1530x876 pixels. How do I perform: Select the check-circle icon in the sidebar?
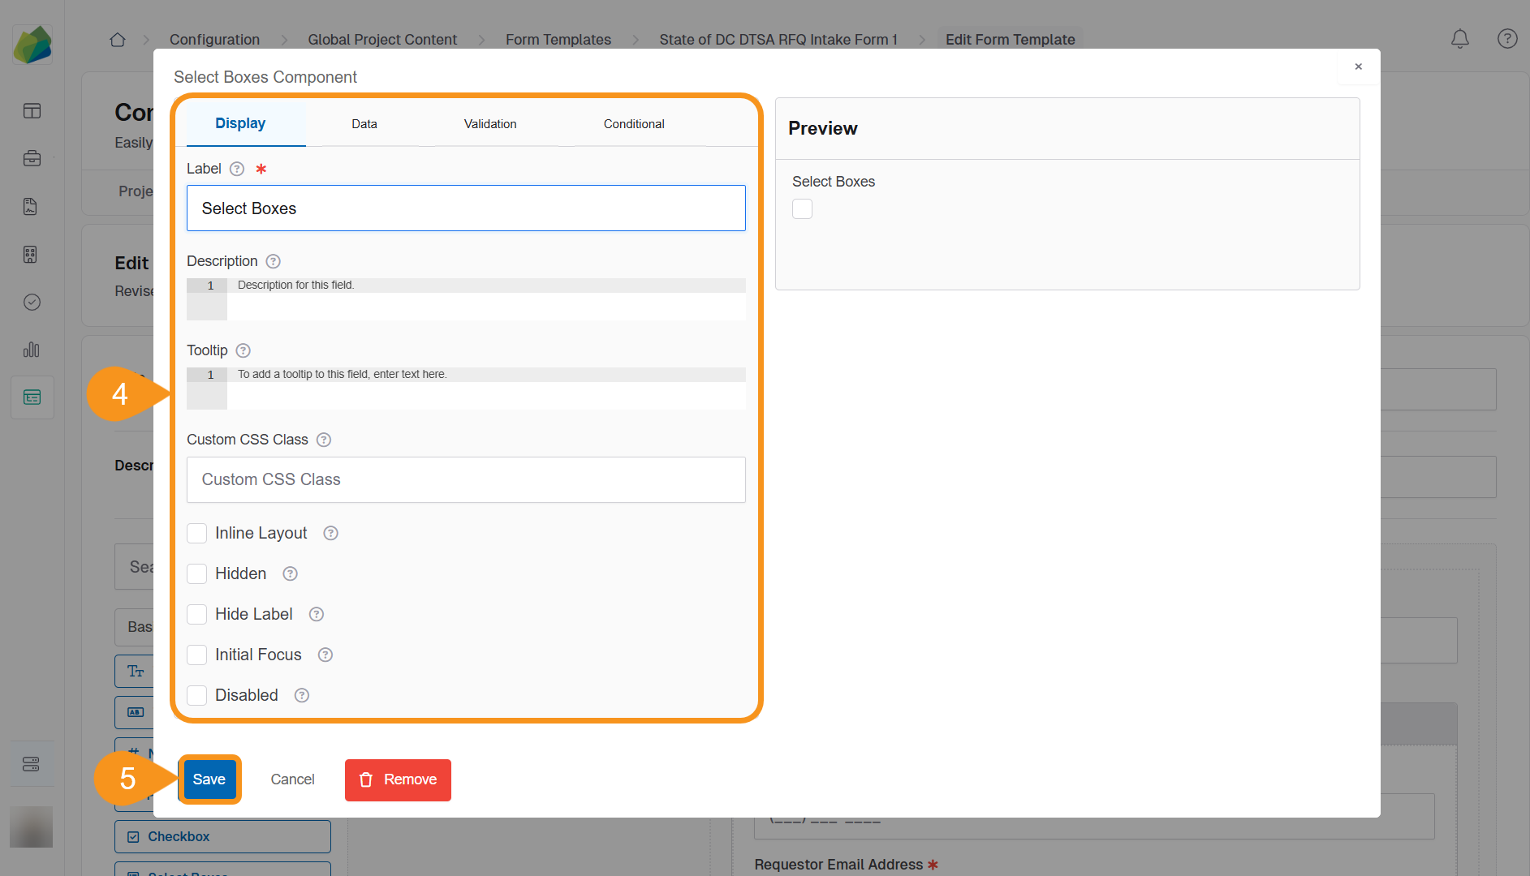click(32, 302)
